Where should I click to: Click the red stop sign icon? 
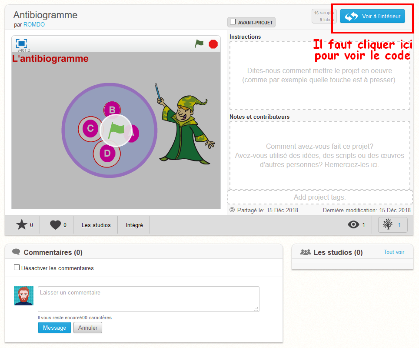pos(213,44)
